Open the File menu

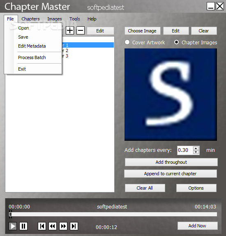click(x=10, y=19)
